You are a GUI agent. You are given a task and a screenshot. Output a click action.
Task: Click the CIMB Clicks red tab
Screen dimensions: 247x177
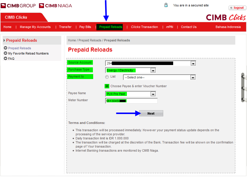24,17
